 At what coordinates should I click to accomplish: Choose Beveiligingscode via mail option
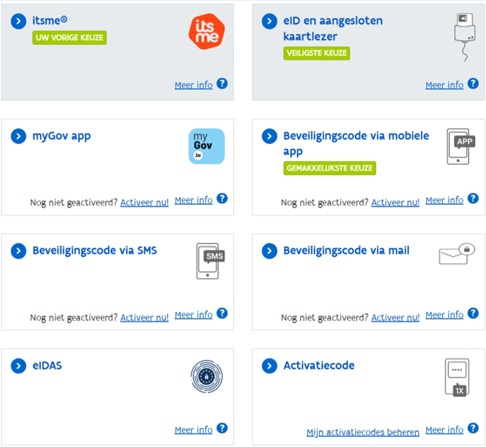click(x=346, y=250)
